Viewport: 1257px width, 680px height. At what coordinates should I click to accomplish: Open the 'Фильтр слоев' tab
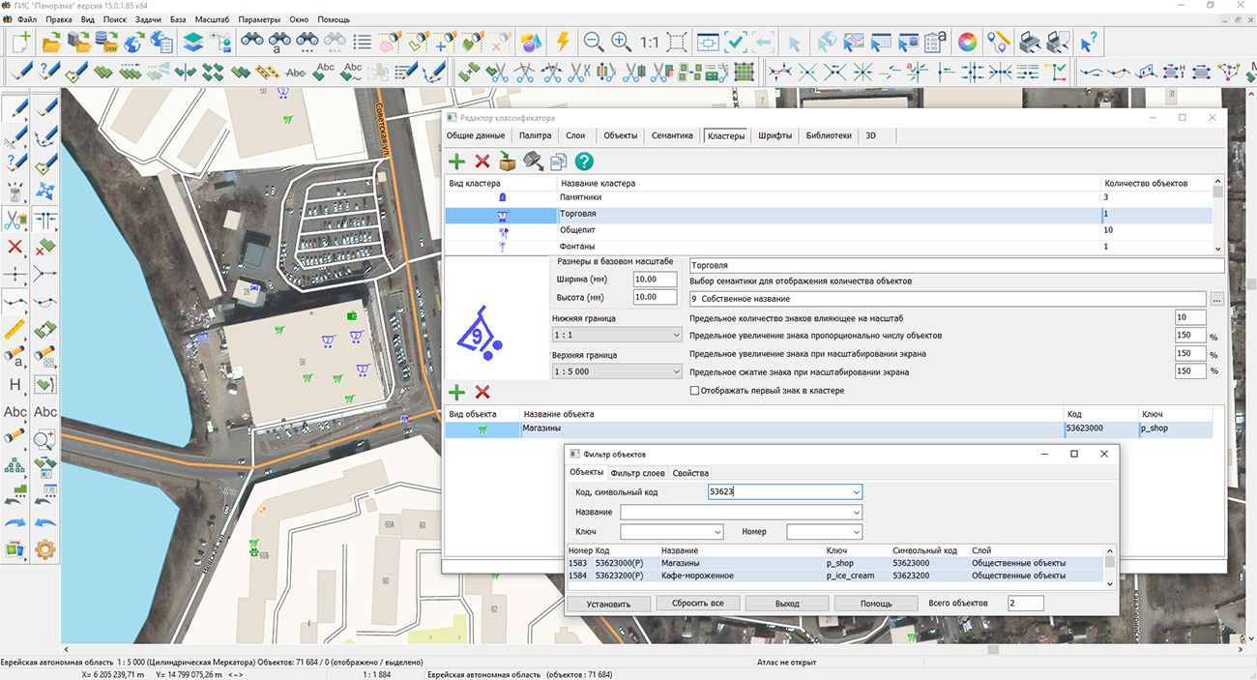tap(637, 473)
